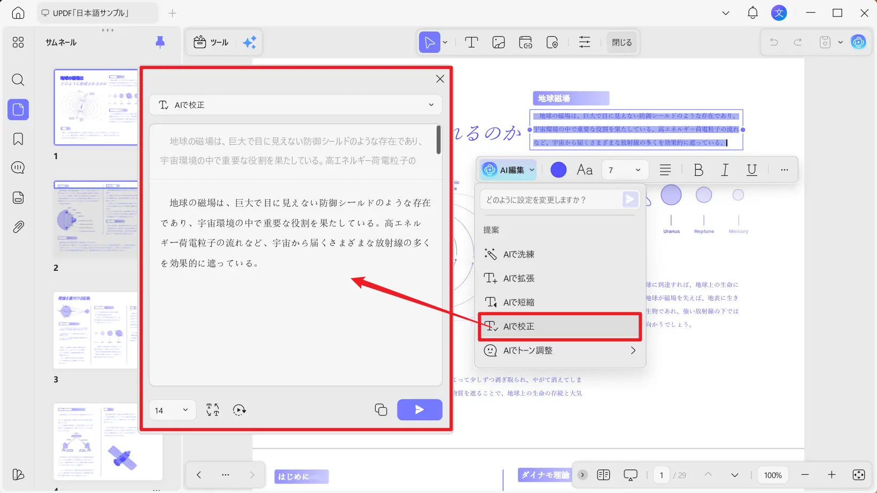Click the blue color swatch in the formatting bar
This screenshot has height=493, width=877.
558,169
